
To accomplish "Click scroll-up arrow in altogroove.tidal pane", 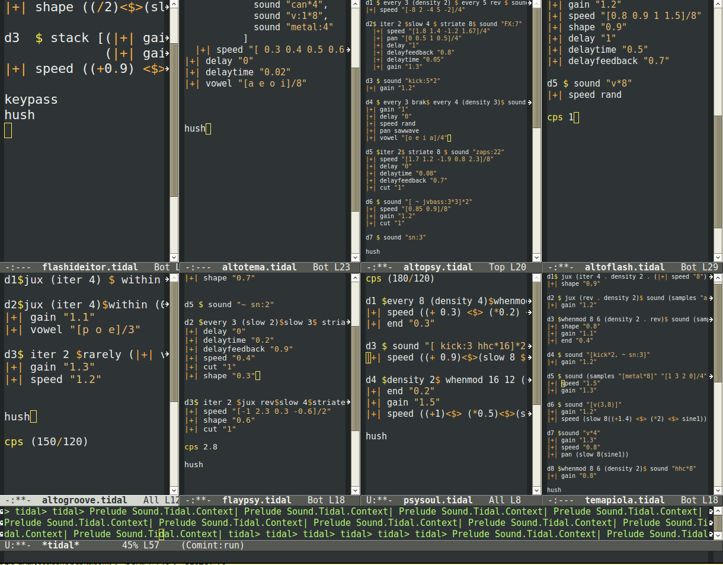I will (174, 277).
